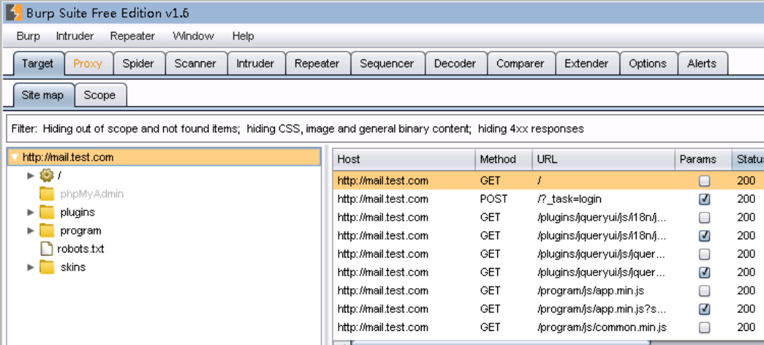Click the Filter bar to edit filters
This screenshot has height=345, width=764.
[385, 129]
